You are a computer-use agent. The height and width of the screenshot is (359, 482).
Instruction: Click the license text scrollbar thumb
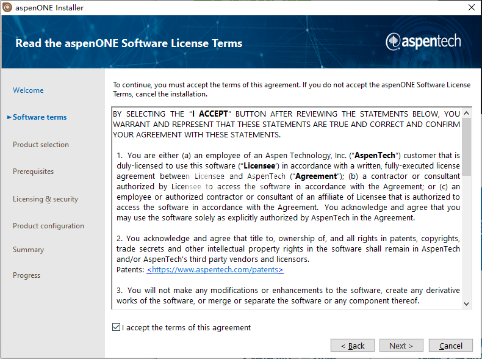point(466,147)
